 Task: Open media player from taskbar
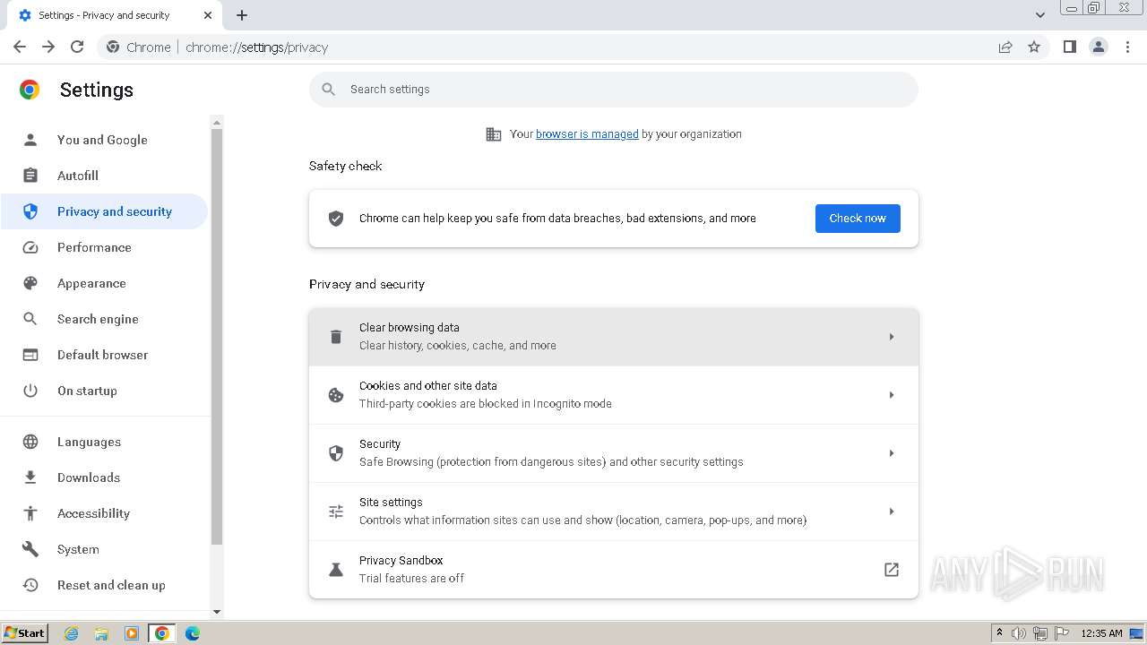pyautogui.click(x=132, y=633)
